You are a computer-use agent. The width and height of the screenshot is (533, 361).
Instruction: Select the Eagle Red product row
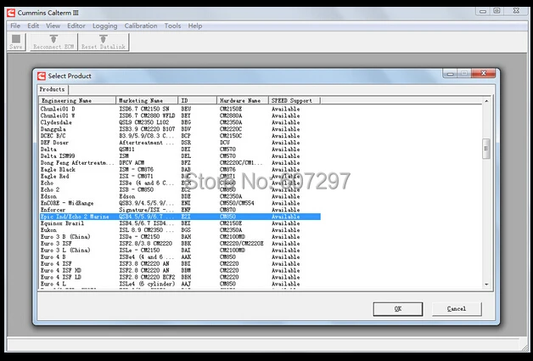pos(180,176)
